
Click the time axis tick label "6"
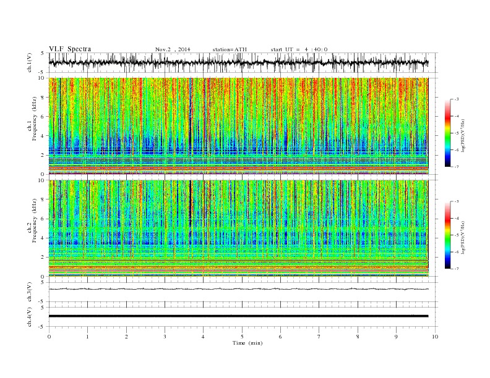[281, 337]
